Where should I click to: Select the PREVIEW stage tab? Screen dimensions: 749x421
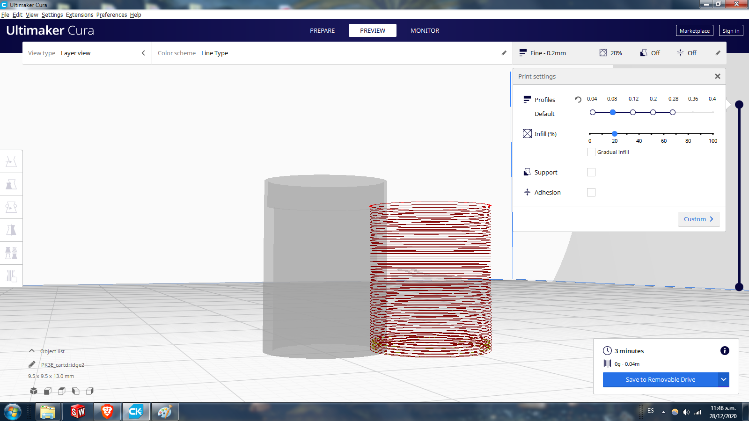pos(373,30)
